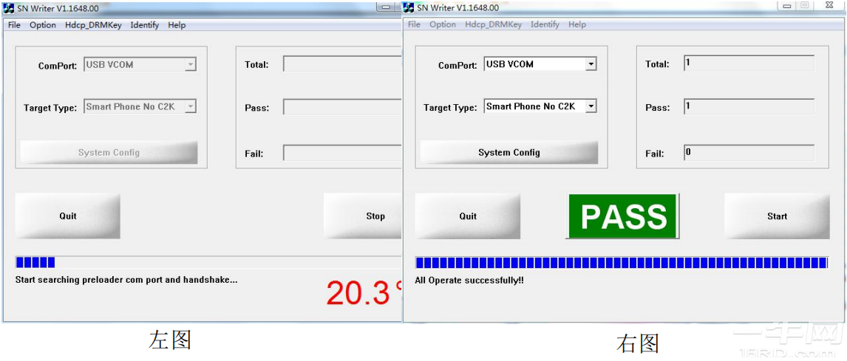Click System Config button in right window

click(x=508, y=153)
